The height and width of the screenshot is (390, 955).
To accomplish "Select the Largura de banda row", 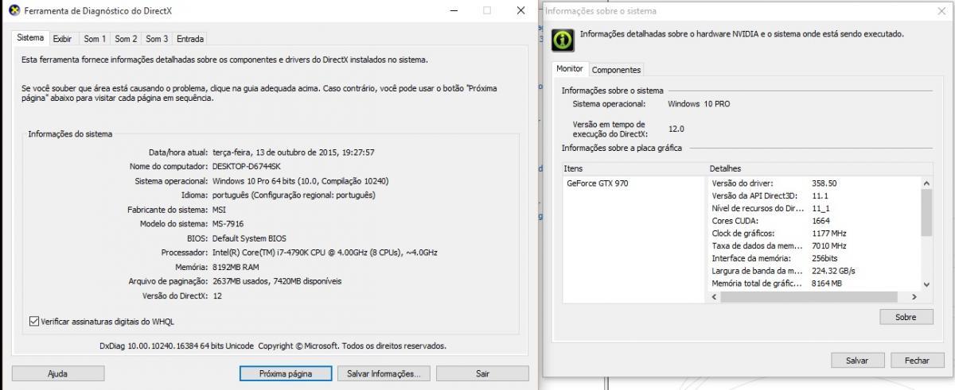I will 813,271.
